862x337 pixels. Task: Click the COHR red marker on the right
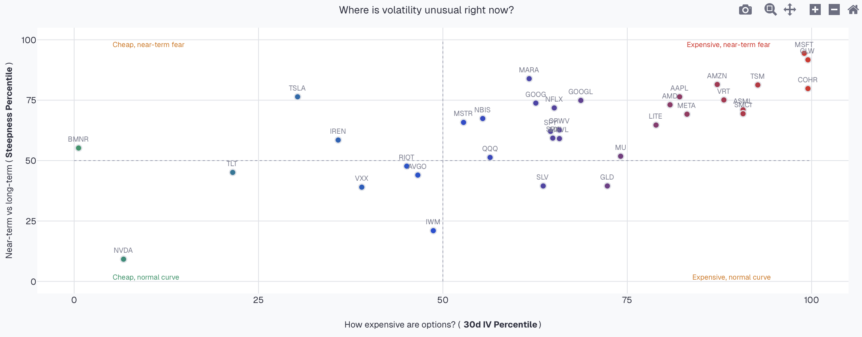pos(808,88)
